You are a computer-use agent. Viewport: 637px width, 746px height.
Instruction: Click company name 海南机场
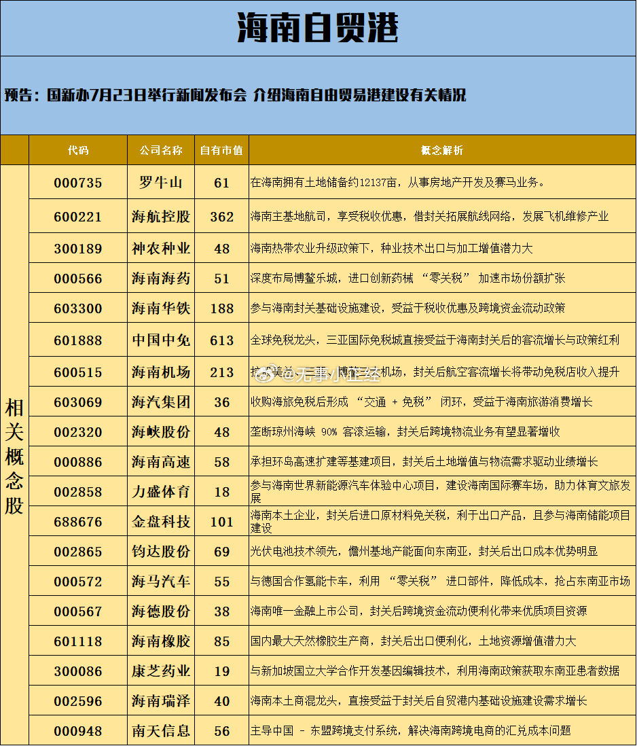pyautogui.click(x=161, y=372)
